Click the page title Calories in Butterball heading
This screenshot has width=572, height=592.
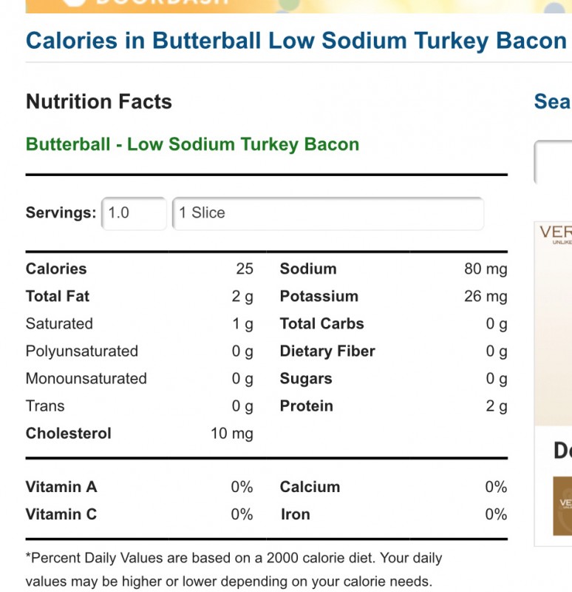(296, 41)
